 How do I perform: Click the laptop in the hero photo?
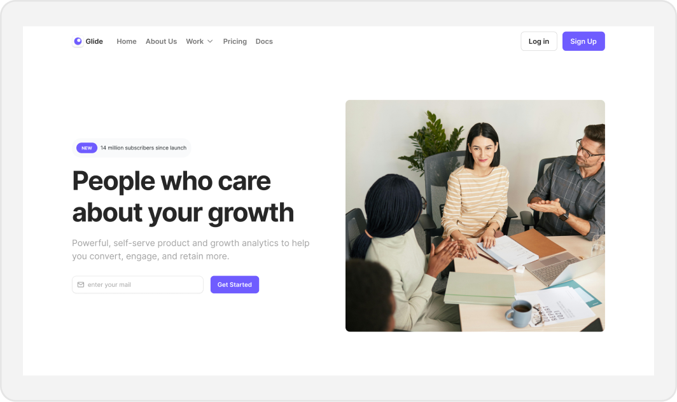coord(561,268)
